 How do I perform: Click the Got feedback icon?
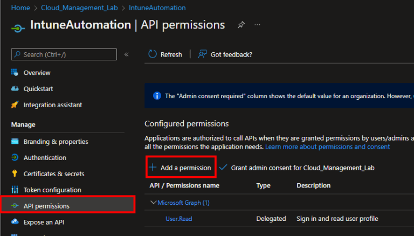tap(202, 54)
